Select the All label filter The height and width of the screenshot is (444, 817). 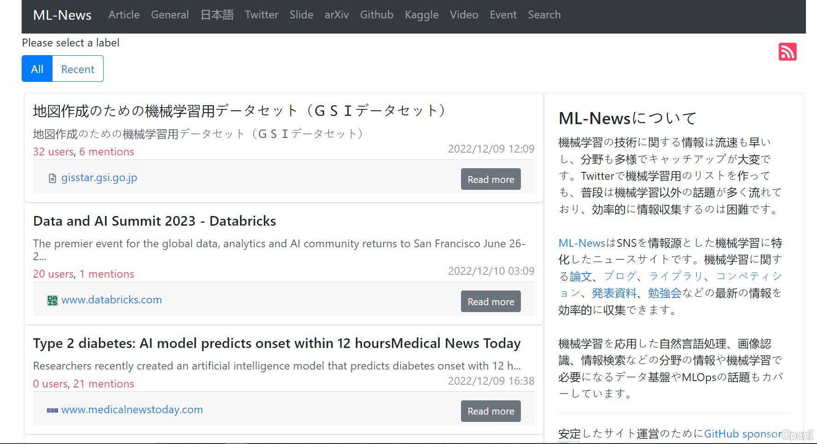[37, 69]
